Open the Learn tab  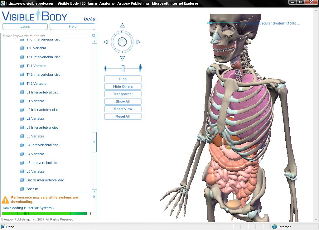25,26
